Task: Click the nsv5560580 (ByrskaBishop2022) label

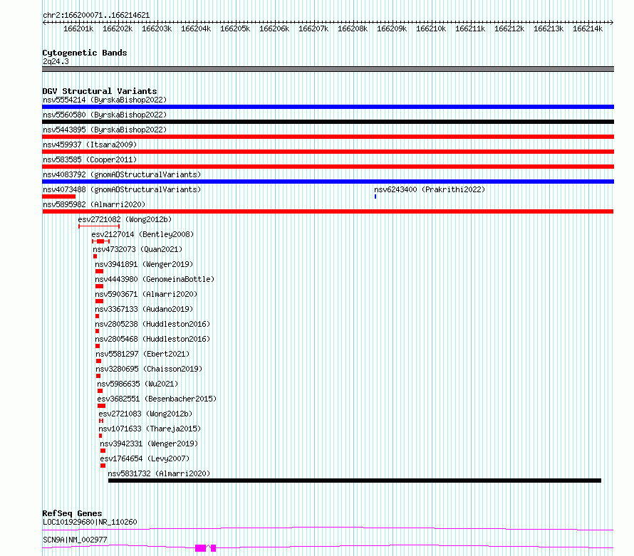Action: pos(105,115)
